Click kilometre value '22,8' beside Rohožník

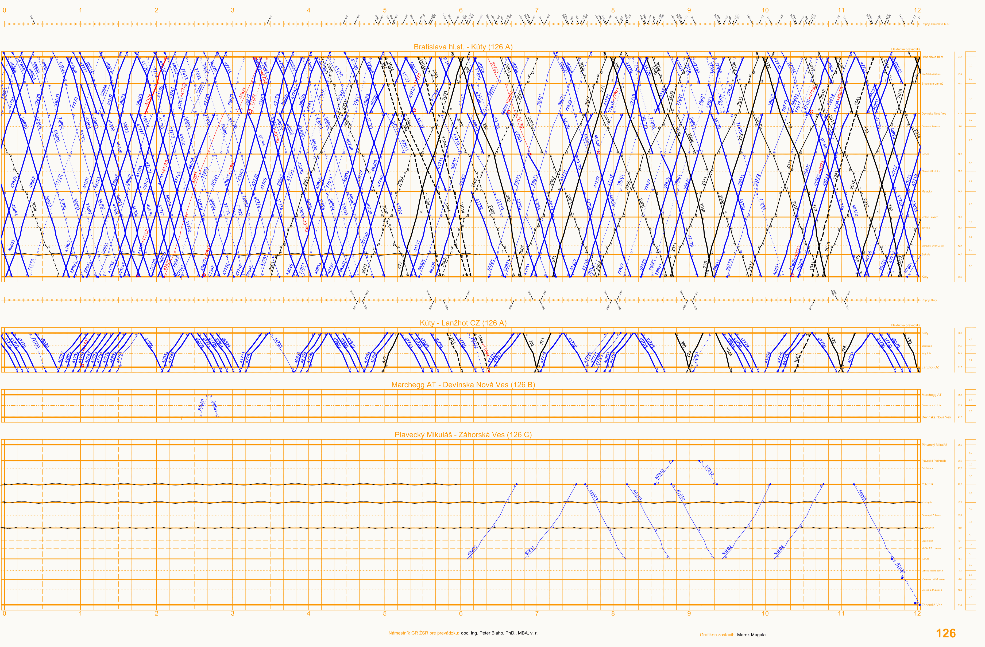[x=960, y=484]
